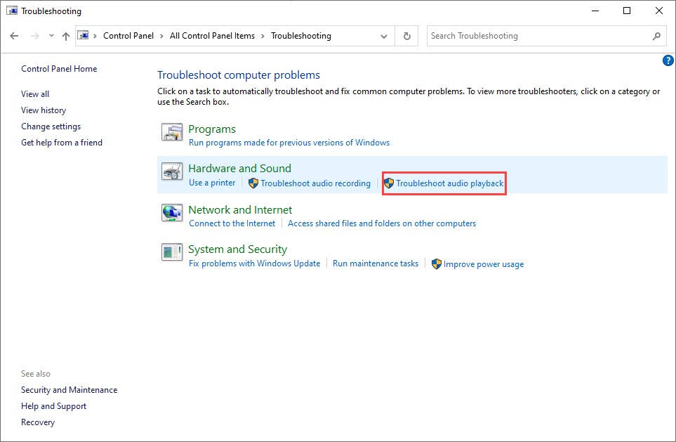The image size is (676, 442).
Task: Expand the address bar history dropdown
Action: tap(384, 37)
